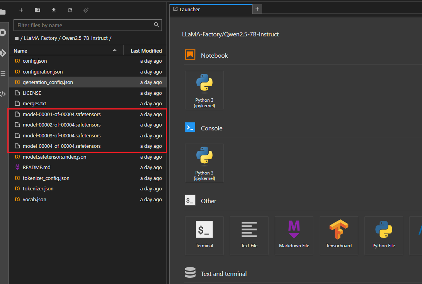Select tokenizer_config.json file
This screenshot has width=422, height=284.
point(88,178)
